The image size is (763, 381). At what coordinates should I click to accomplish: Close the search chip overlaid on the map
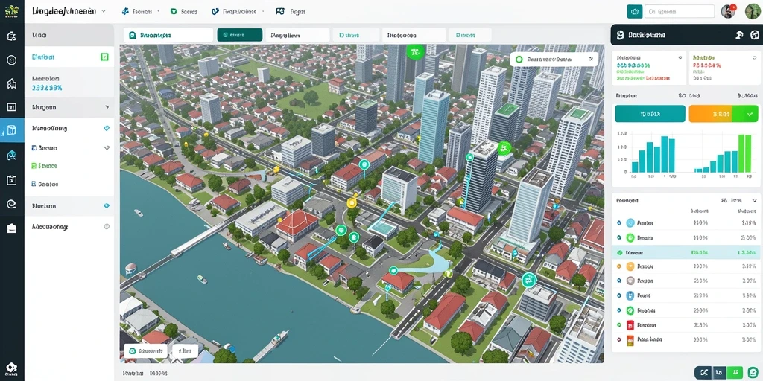591,60
